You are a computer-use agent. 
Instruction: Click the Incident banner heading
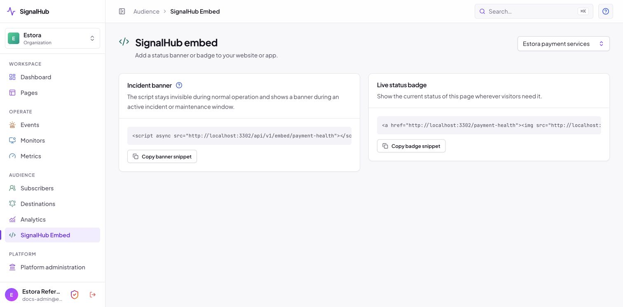click(x=150, y=85)
